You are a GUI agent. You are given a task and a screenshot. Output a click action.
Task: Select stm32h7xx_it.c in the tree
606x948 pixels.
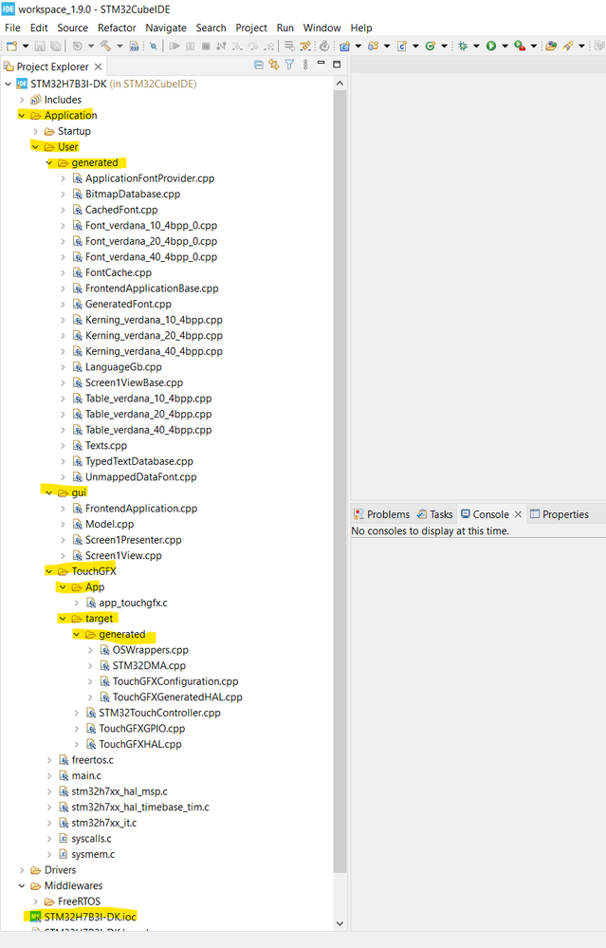point(104,823)
